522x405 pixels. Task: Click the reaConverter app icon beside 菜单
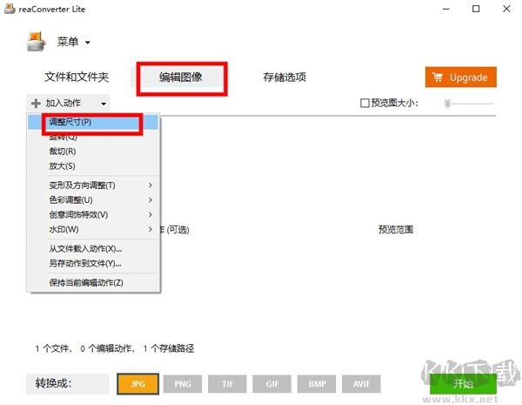coord(36,41)
